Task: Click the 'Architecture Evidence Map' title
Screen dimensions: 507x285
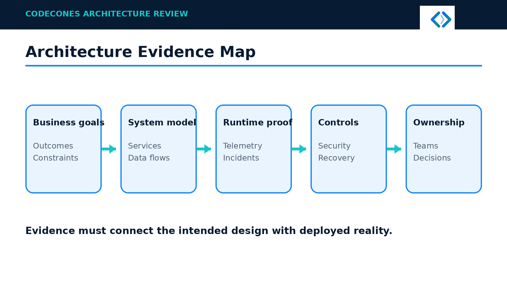Action: click(x=140, y=52)
